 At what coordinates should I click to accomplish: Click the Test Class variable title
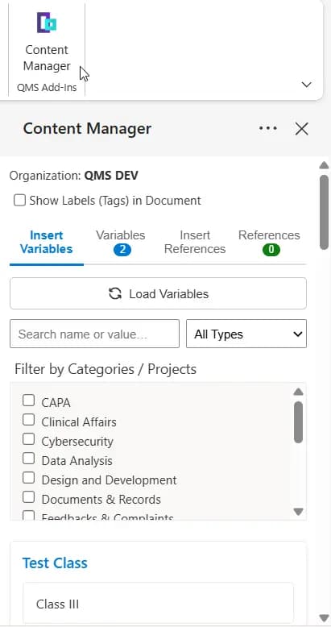(55, 563)
